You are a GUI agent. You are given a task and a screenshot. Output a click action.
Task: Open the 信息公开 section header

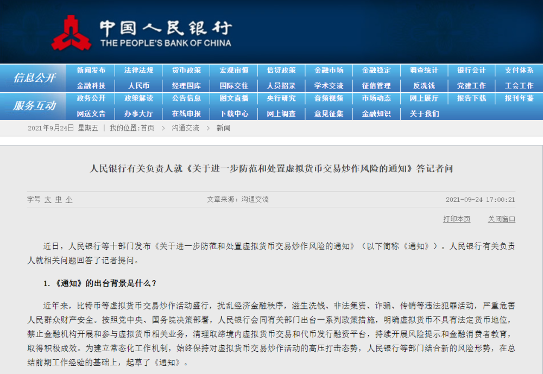tap(34, 78)
